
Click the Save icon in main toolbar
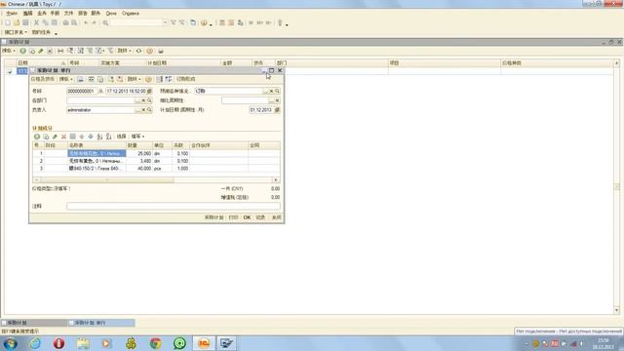pos(25,23)
